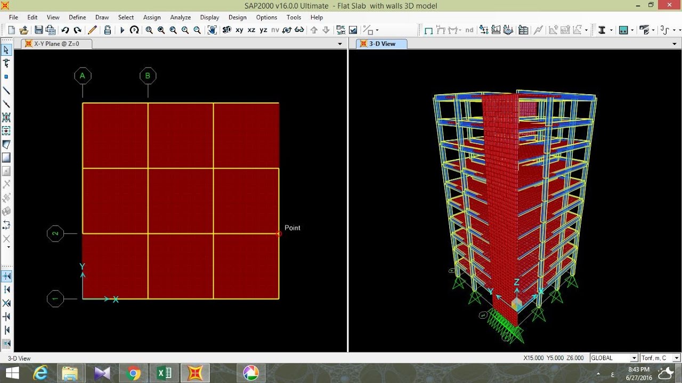
Task: Select the 3-D View tab
Action: pos(382,44)
